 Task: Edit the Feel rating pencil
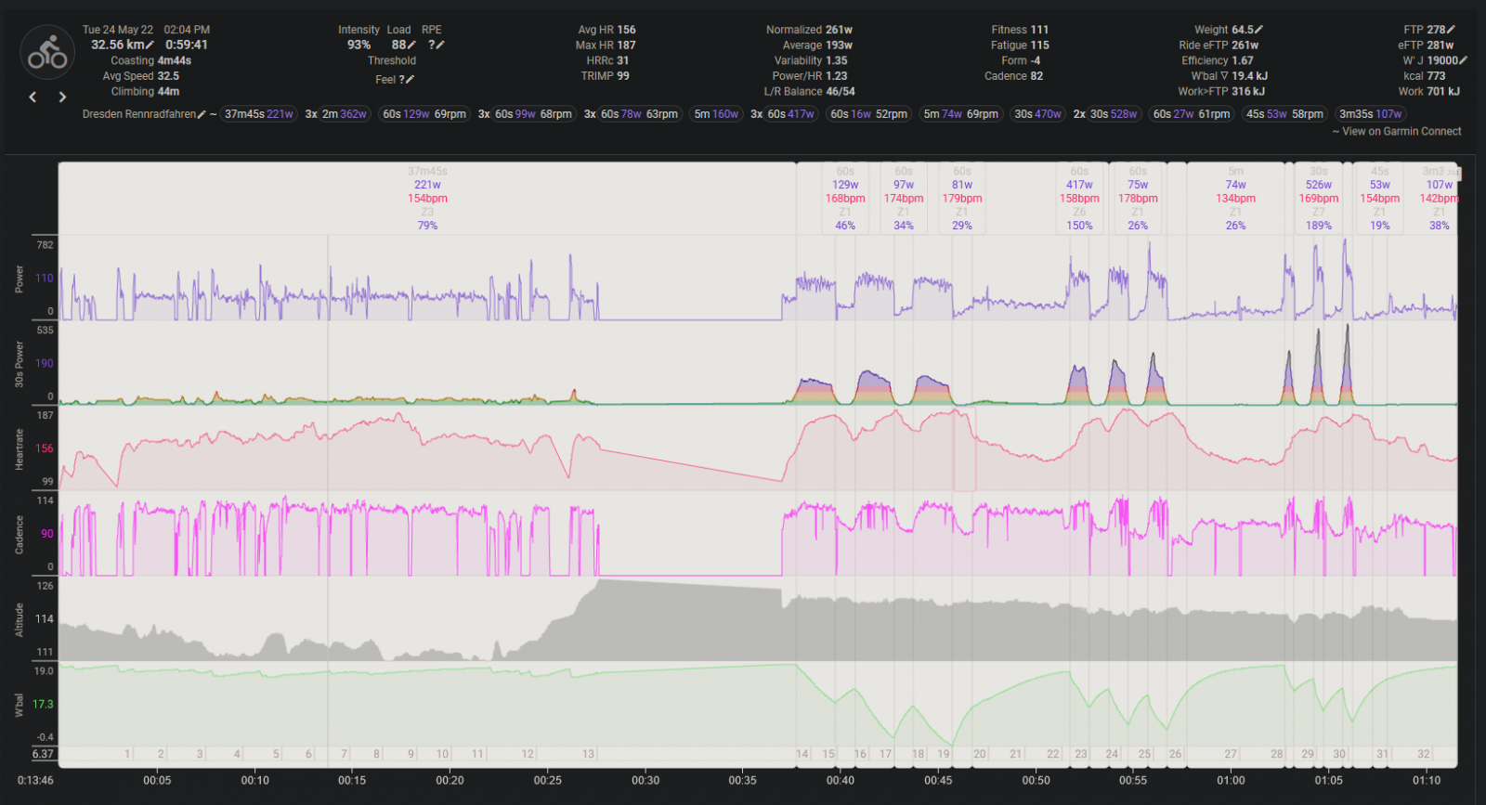410,80
